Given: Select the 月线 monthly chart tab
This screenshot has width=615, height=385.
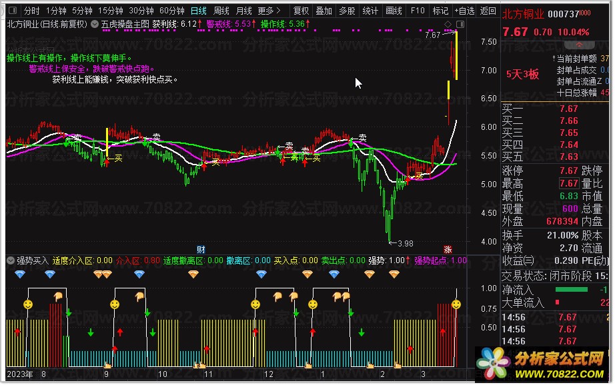Looking at the screenshot, I should (244, 11).
